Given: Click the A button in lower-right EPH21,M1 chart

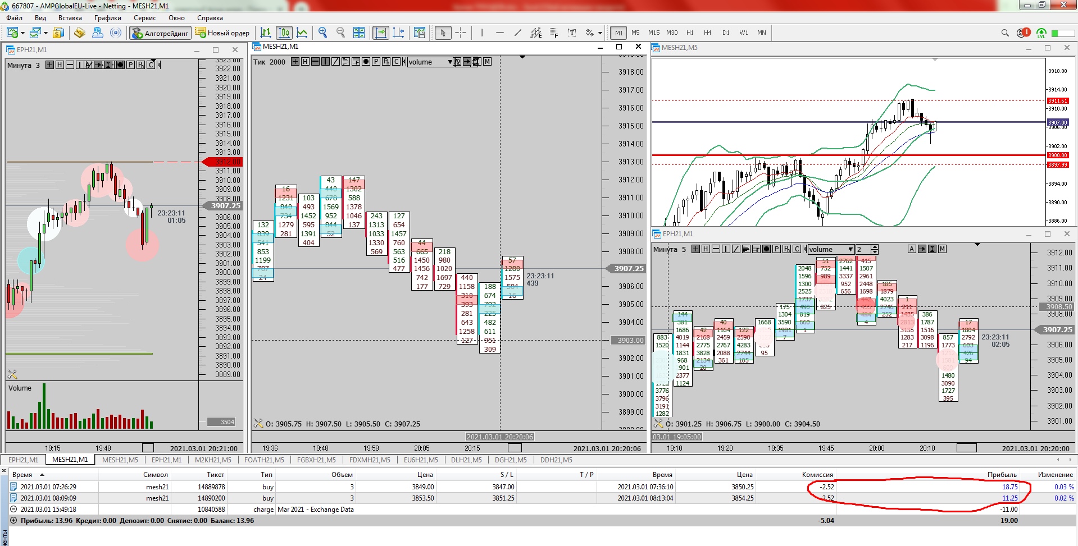Looking at the screenshot, I should pyautogui.click(x=912, y=249).
